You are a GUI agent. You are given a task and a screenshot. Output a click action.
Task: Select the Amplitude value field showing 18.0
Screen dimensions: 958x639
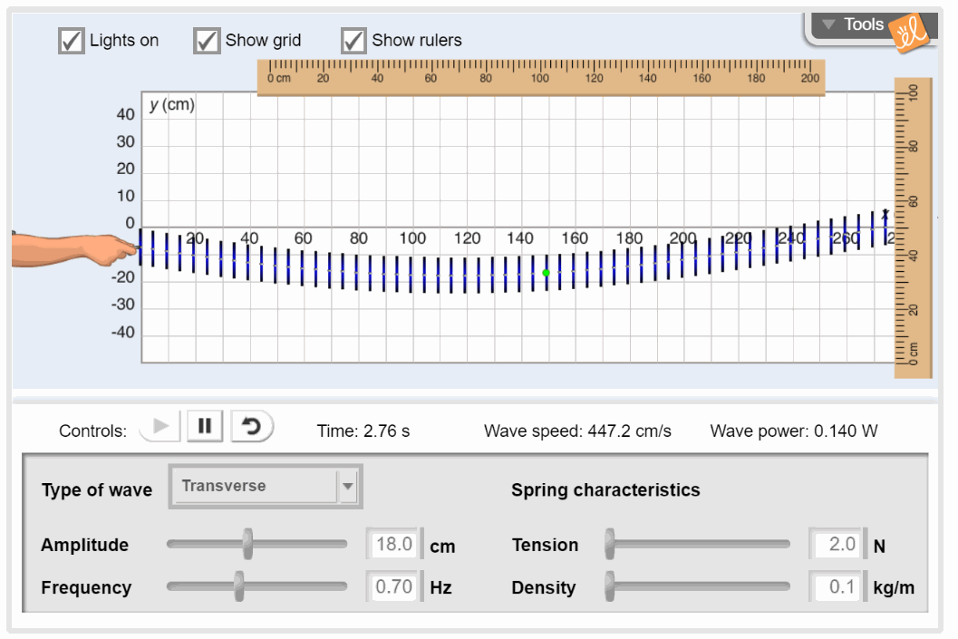(394, 545)
